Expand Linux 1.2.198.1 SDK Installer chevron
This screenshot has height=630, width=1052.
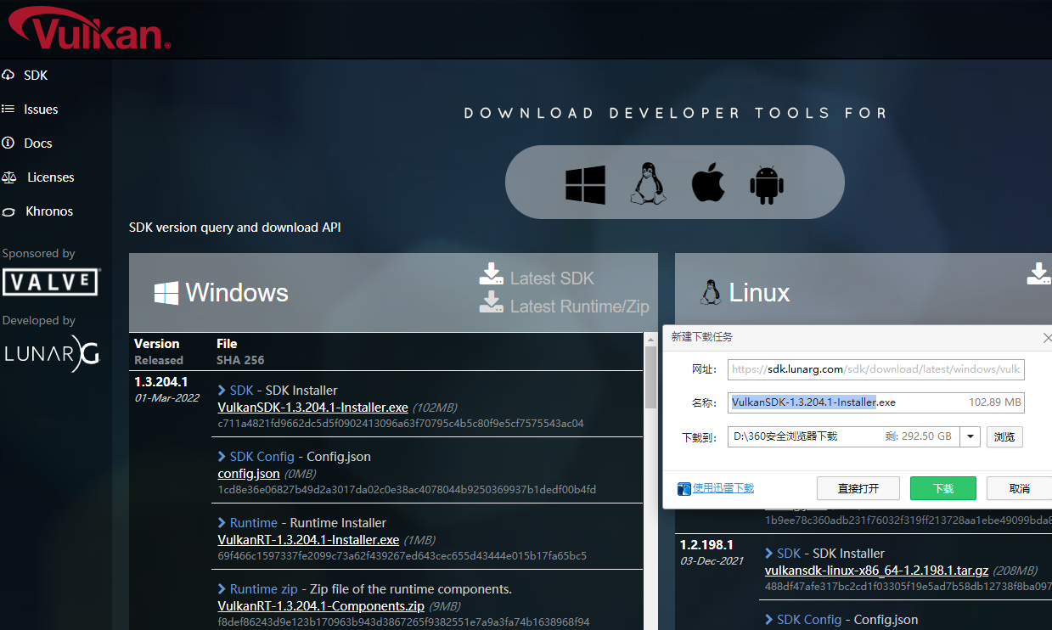click(x=769, y=554)
